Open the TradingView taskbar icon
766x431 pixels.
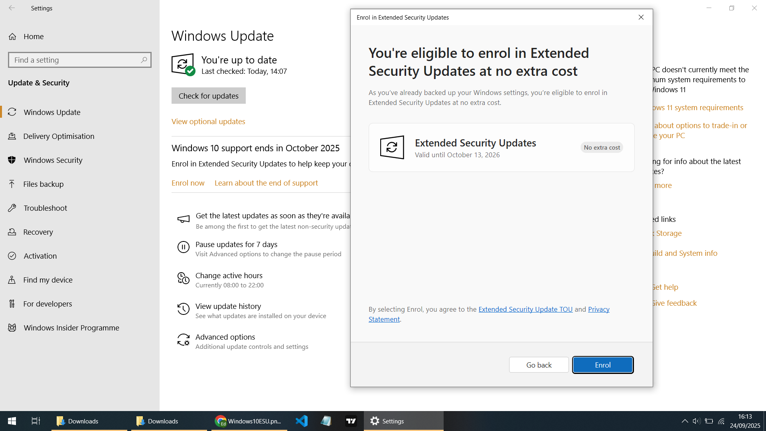click(351, 421)
